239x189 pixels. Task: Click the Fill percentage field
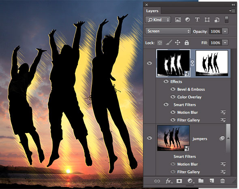pos(216,43)
